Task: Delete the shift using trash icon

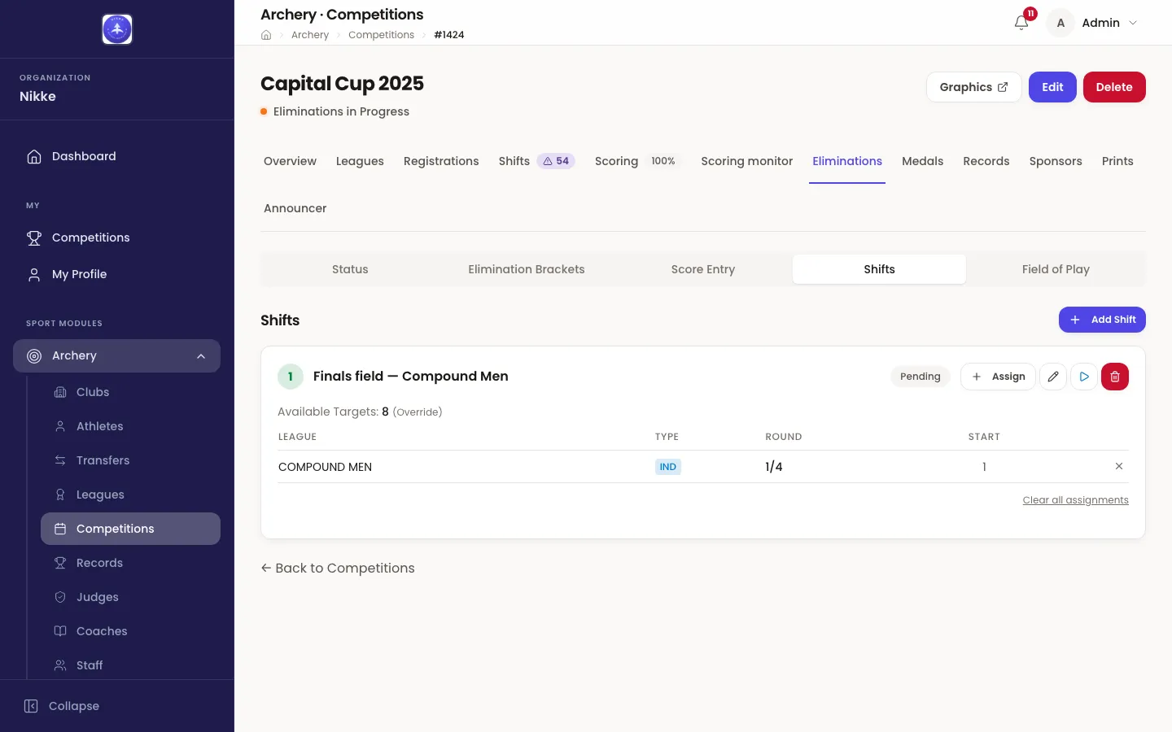Action: [1115, 377]
